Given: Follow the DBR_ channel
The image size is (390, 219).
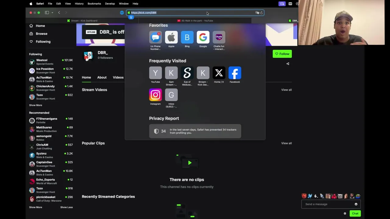Looking at the screenshot, I should (282, 54).
